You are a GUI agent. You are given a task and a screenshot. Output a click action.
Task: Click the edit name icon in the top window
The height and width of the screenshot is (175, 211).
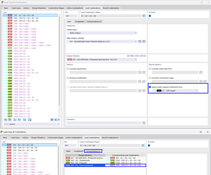144,16
